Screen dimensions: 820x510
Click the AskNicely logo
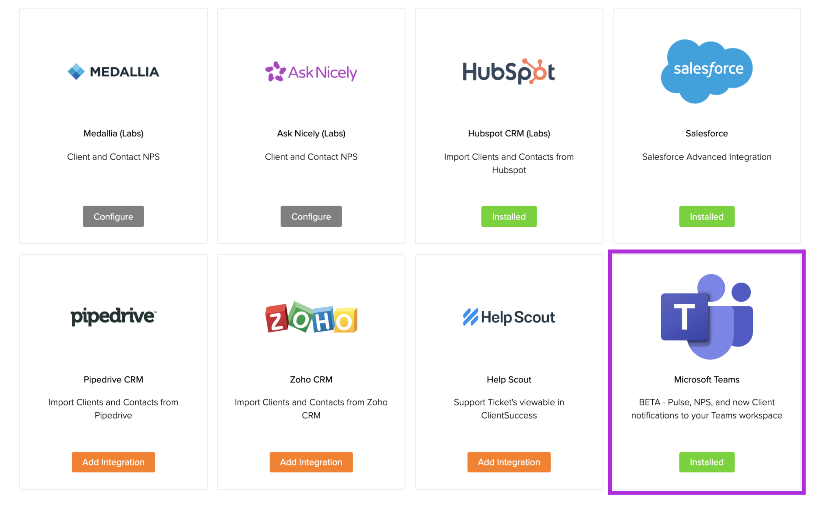point(311,72)
